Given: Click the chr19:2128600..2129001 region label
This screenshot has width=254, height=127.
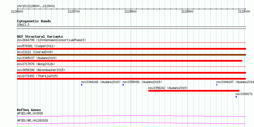Looking at the screenshot, I should [x=36, y=6].
